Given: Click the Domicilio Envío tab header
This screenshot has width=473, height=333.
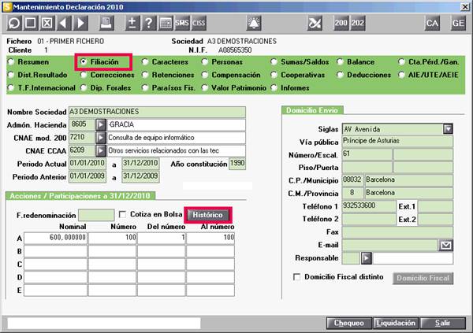Looking at the screenshot, I should click(x=312, y=110).
